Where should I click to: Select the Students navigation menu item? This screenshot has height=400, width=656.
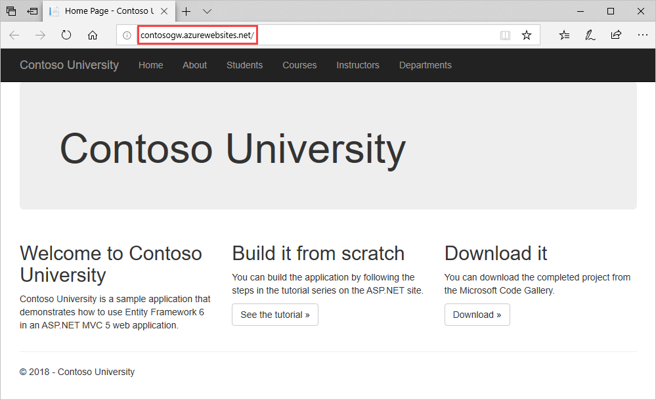(244, 65)
